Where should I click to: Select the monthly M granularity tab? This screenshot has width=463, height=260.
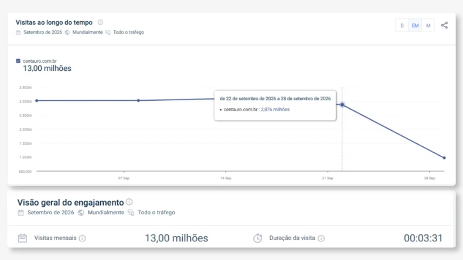coord(428,25)
